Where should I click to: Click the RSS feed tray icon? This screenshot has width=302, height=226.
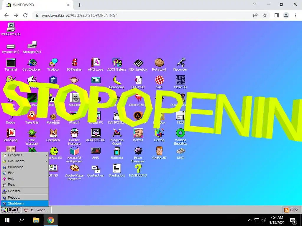tap(286, 210)
